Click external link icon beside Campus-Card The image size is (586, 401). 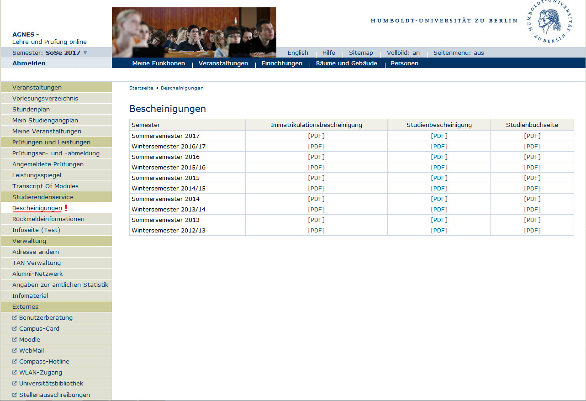tap(15, 328)
